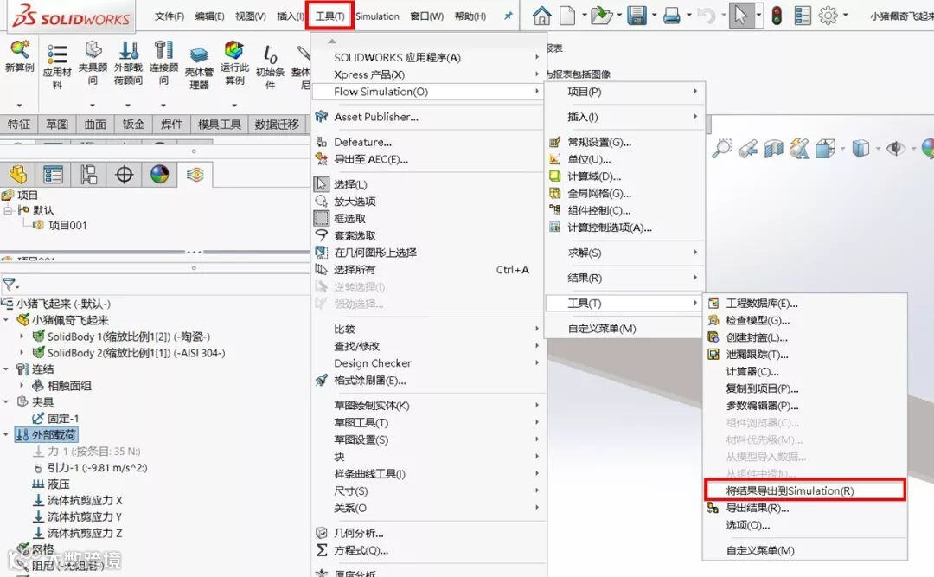This screenshot has width=934, height=577.
Task: Click the Home icon in top toolbar
Action: (541, 16)
